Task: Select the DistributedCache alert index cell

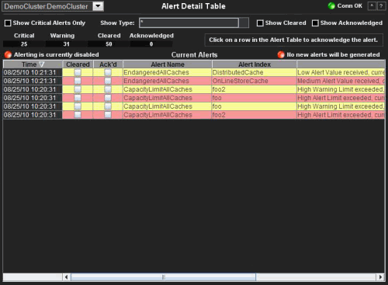Action: coord(255,72)
